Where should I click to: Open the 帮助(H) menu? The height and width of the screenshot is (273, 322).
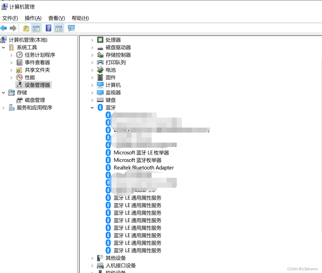tap(80, 18)
